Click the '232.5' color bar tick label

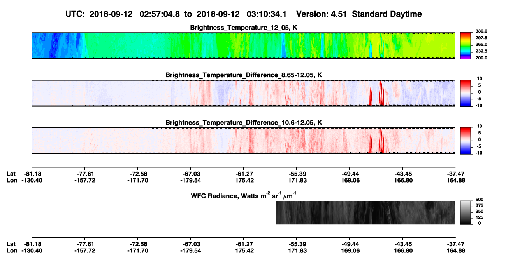(x=481, y=51)
